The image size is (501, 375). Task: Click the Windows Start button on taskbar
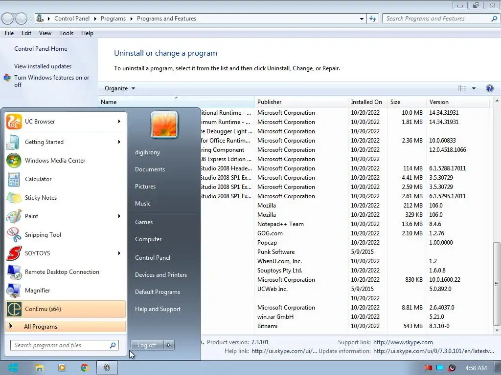click(13, 368)
